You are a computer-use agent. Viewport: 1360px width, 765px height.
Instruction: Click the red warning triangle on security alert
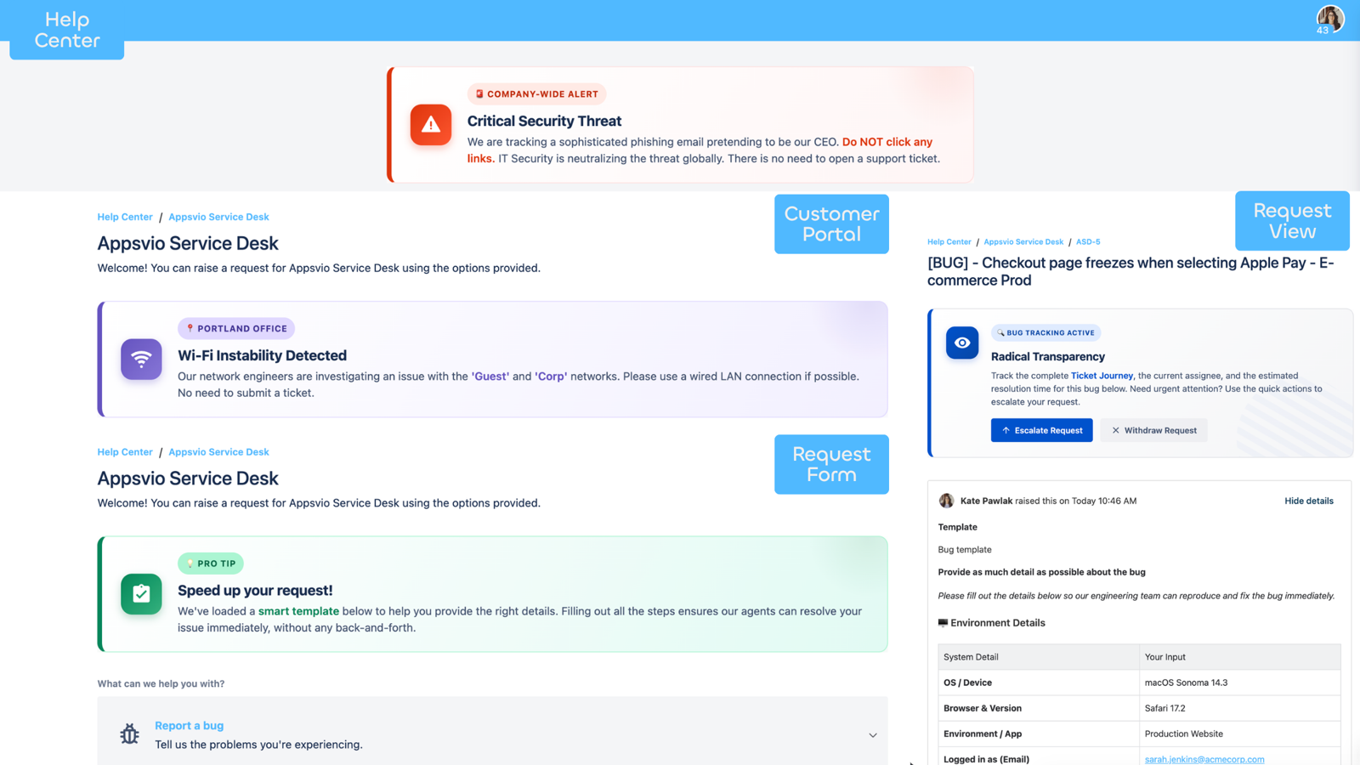point(431,124)
